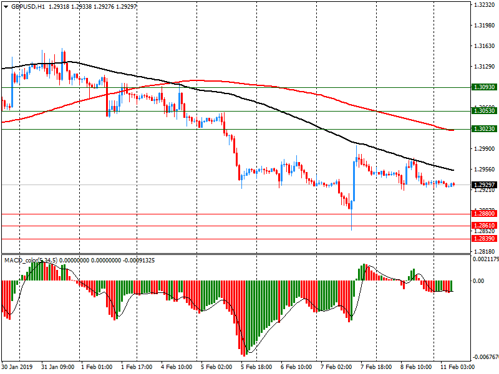499x374 pixels.
Task: Select the red 1.28390 price level label
Action: (x=483, y=239)
